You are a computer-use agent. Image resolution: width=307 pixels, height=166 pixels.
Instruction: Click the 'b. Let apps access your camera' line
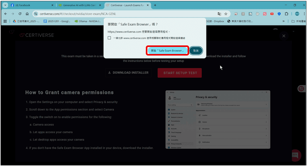tap(51, 132)
